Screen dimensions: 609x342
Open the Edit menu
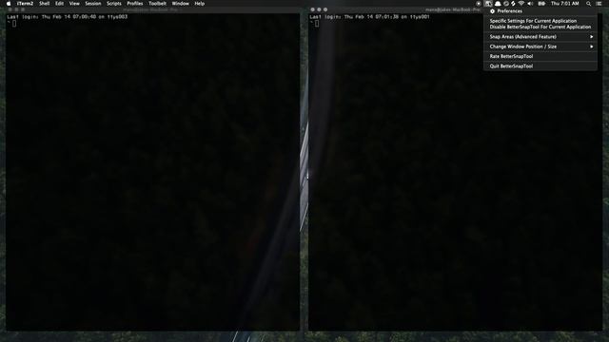[59, 4]
